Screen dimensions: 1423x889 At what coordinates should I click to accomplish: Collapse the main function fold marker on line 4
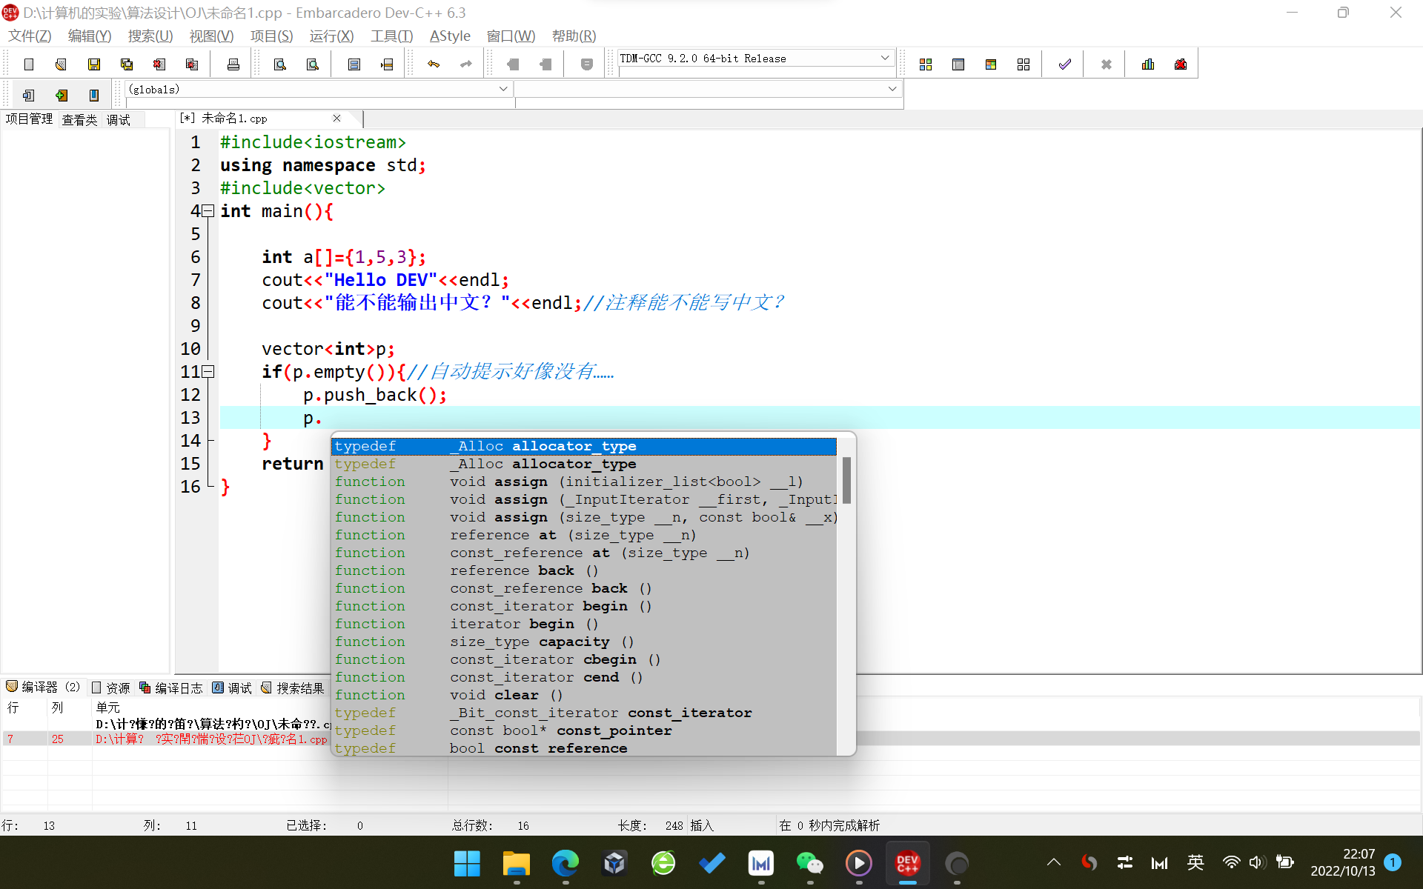[209, 211]
